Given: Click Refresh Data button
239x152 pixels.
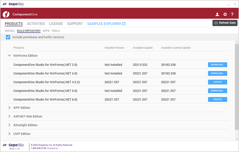Looking at the screenshot, I should (225, 23).
